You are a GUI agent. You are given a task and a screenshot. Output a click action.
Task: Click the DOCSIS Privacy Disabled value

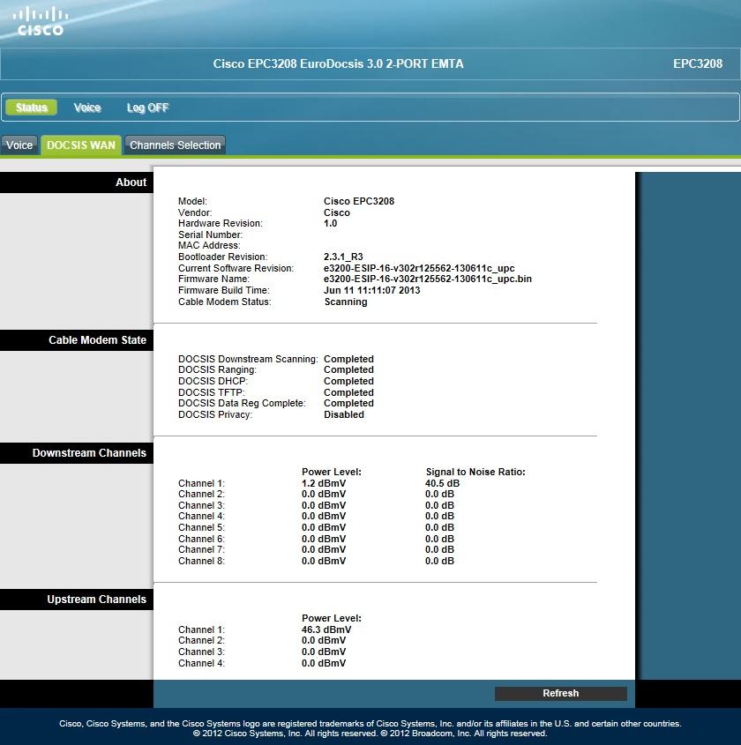(344, 414)
